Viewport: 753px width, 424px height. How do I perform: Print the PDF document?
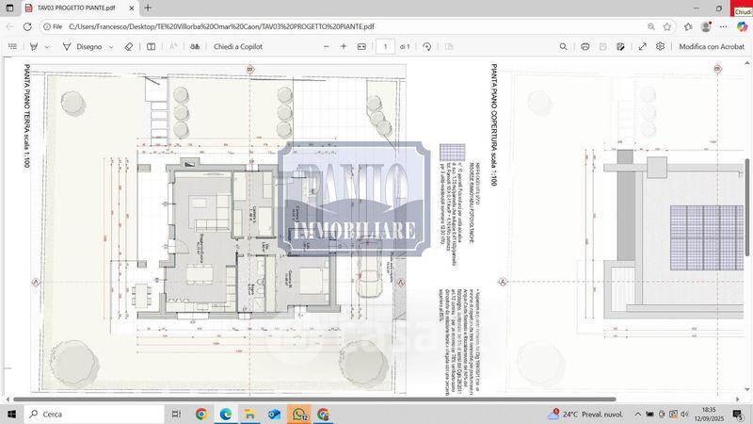585,46
